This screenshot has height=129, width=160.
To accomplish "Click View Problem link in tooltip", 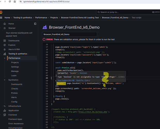I will [66, 80].
